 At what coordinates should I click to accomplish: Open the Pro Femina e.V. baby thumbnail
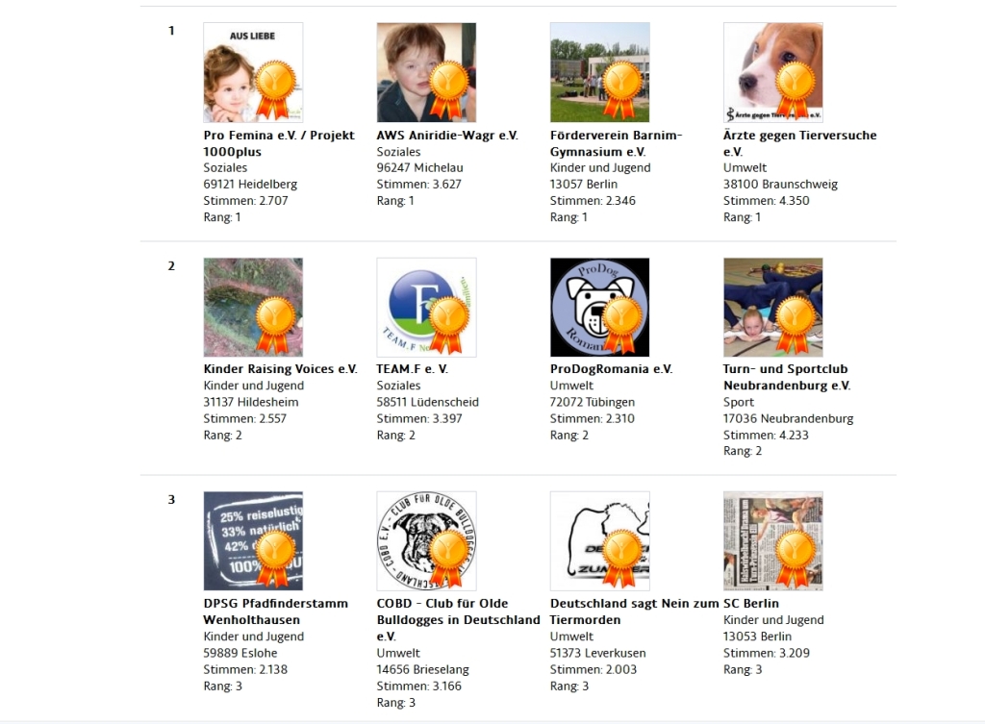point(253,72)
